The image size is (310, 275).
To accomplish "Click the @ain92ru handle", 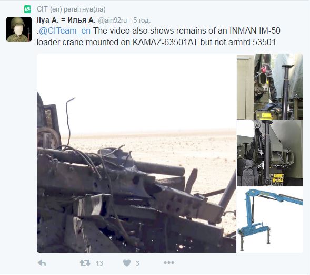I will tap(113, 20).
